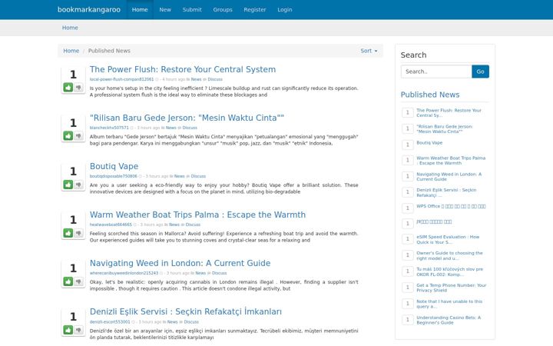Open the 'Boutiq Vape' headline
Viewport: 553px width, 346px height.
tap(114, 166)
